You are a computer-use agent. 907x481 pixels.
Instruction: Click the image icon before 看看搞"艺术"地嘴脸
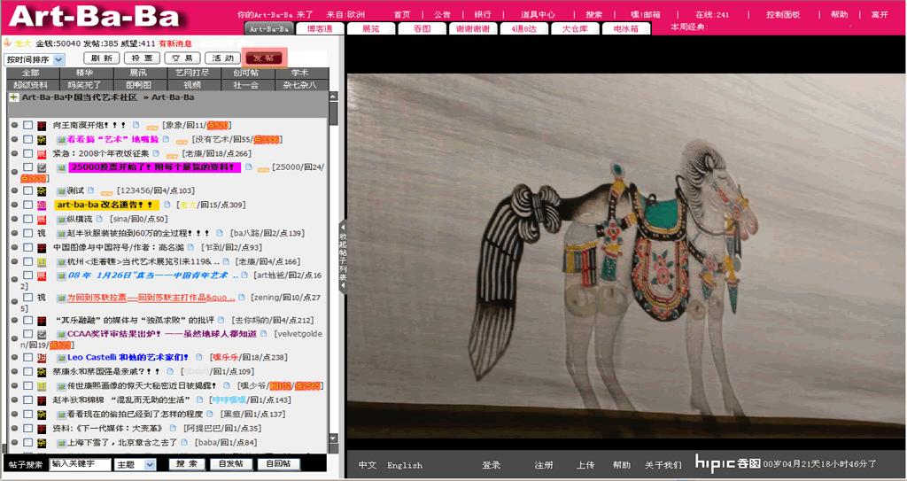[61, 139]
